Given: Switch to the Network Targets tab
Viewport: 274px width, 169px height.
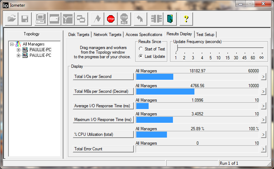Looking at the screenshot, I should pos(107,35).
